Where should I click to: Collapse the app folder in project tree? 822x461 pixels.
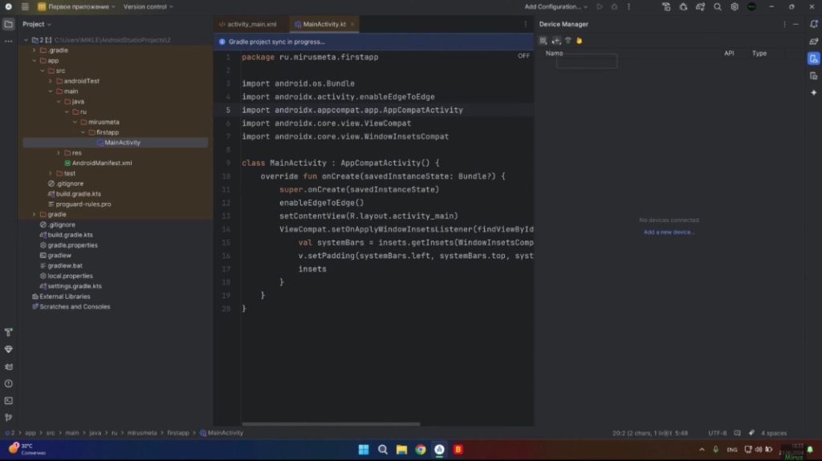coord(35,60)
